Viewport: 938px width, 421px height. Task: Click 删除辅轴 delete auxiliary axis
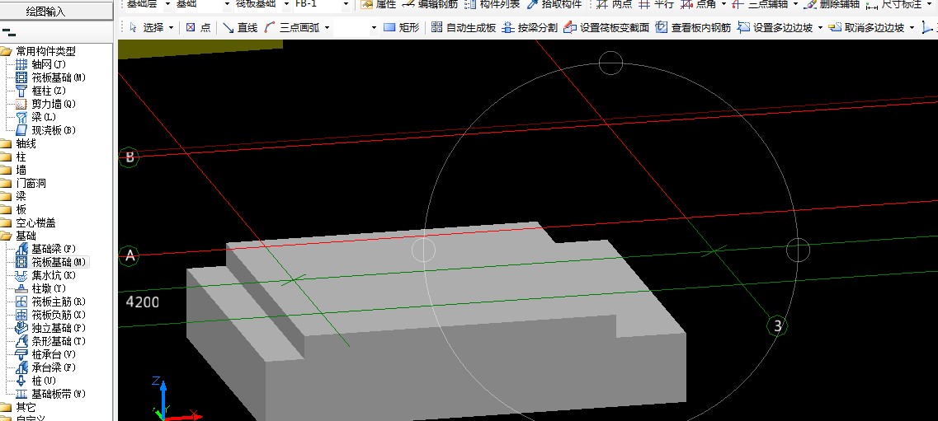[832, 4]
